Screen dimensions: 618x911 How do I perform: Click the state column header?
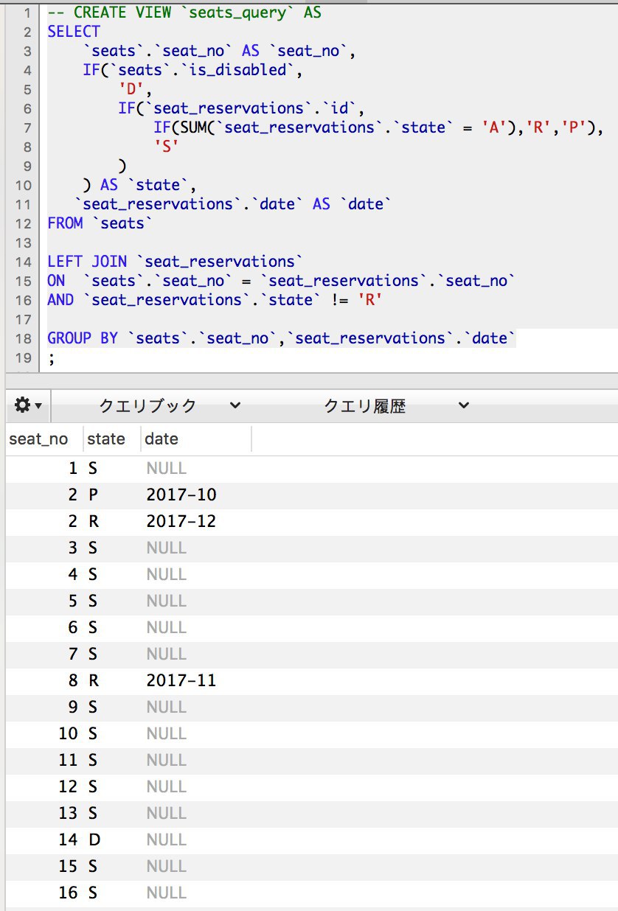[x=106, y=439]
